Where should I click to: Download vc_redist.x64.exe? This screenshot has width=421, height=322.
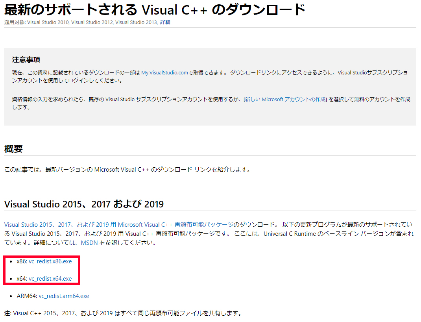(50, 278)
